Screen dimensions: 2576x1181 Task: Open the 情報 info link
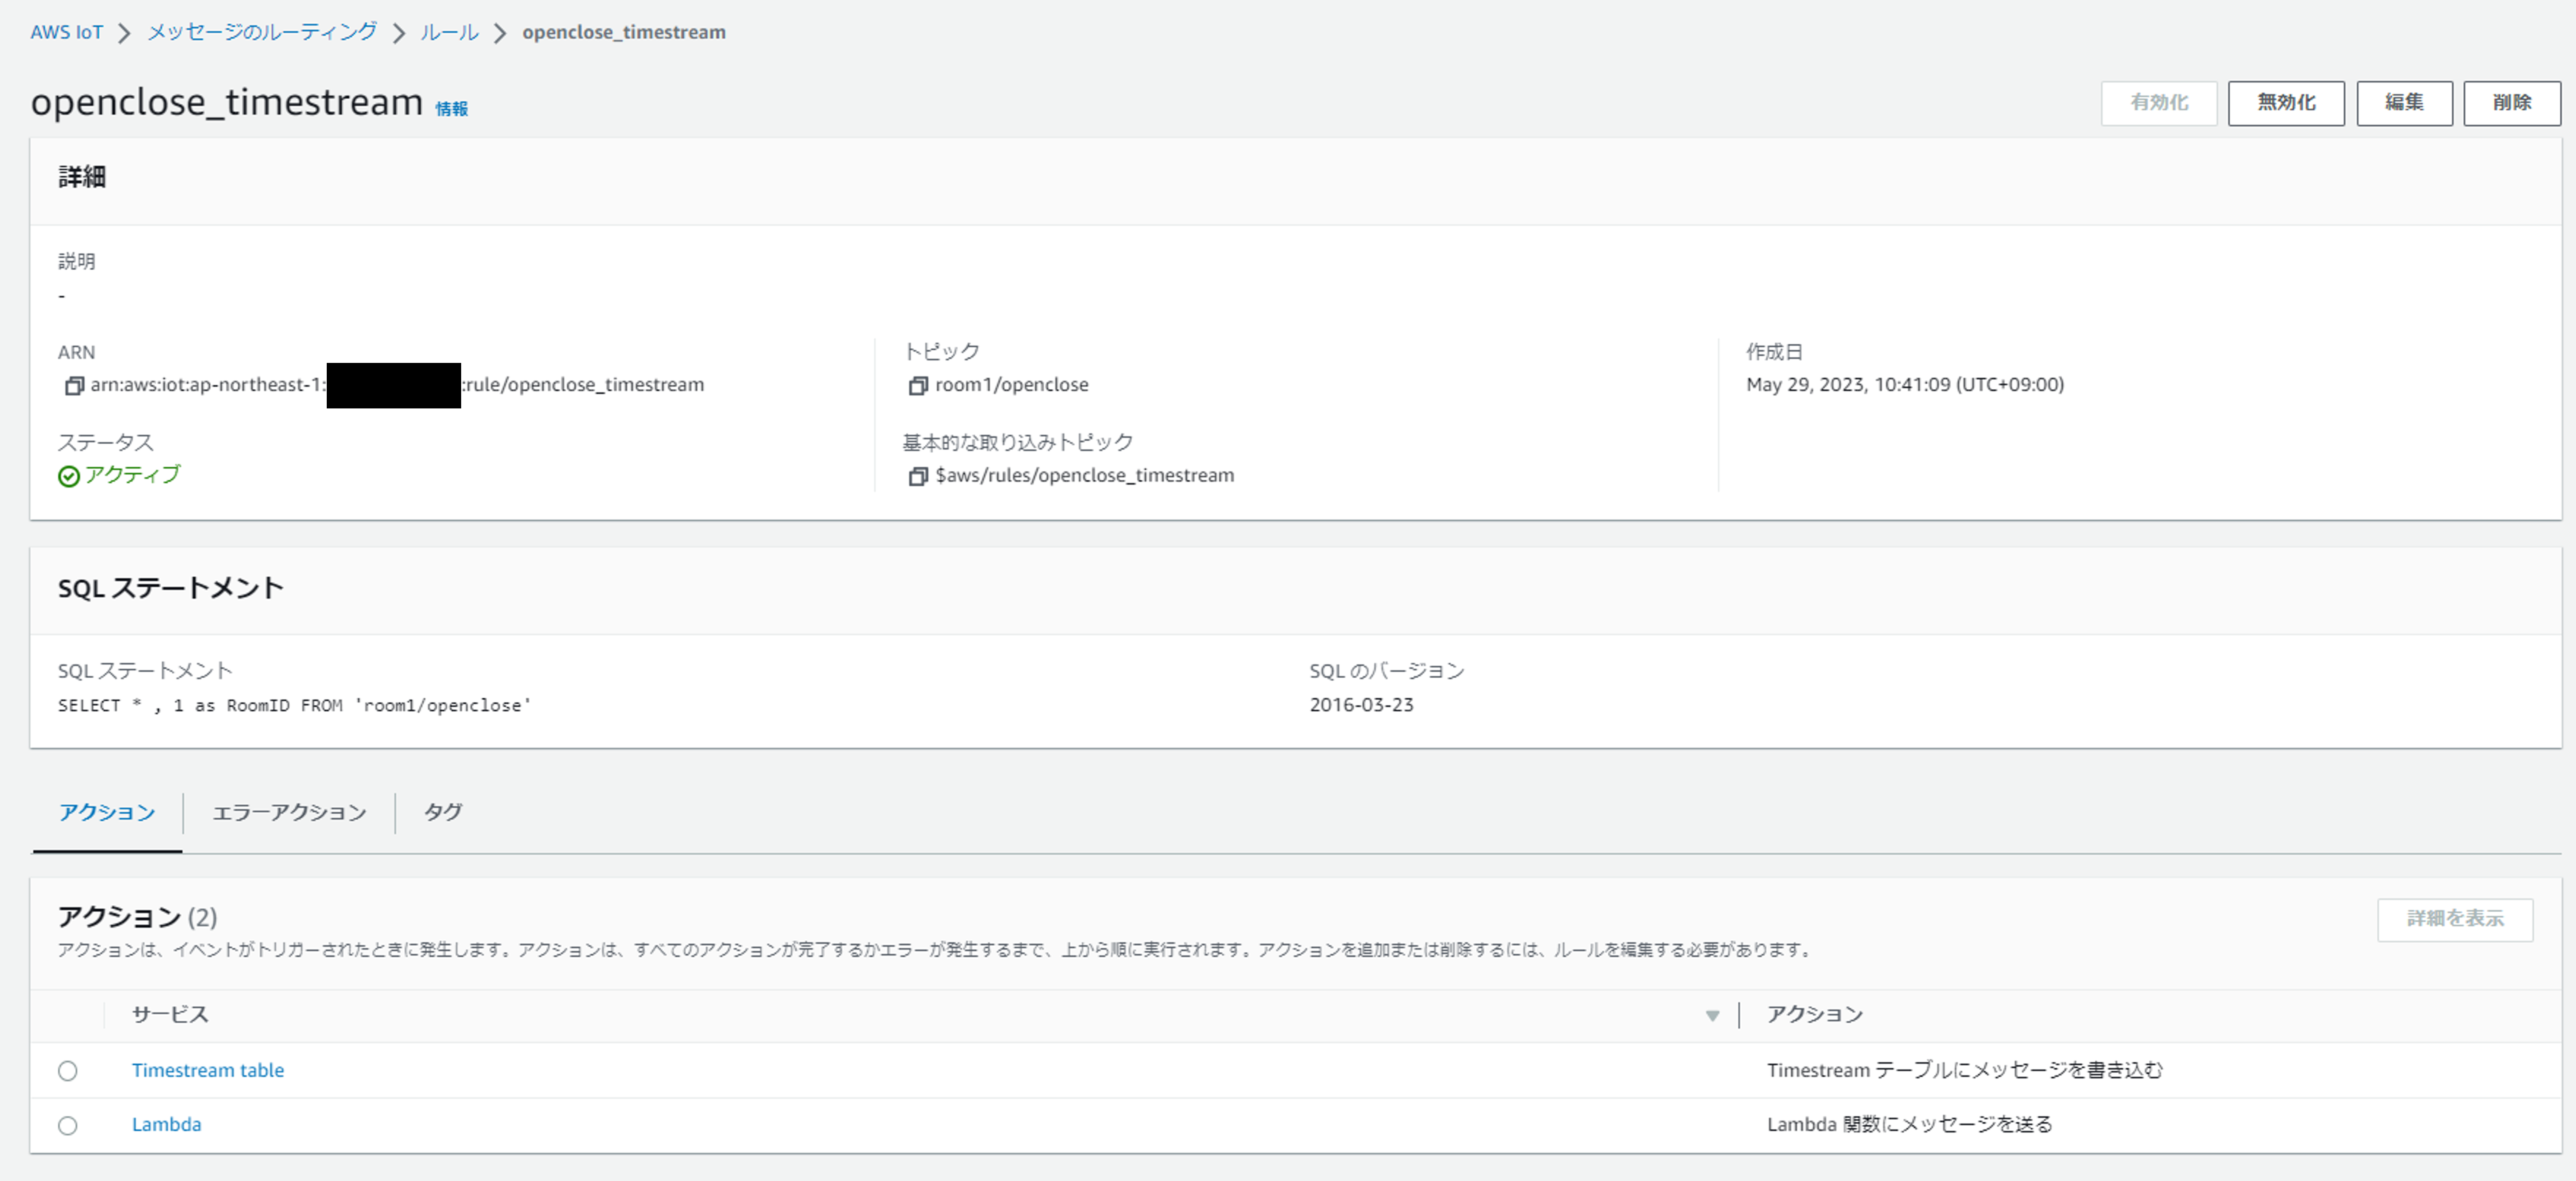point(451,109)
